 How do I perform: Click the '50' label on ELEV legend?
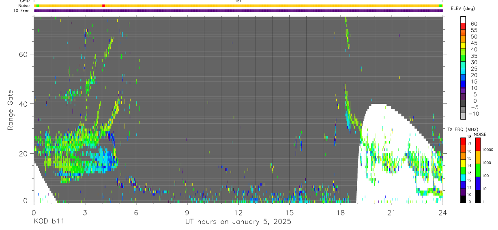click(x=474, y=37)
